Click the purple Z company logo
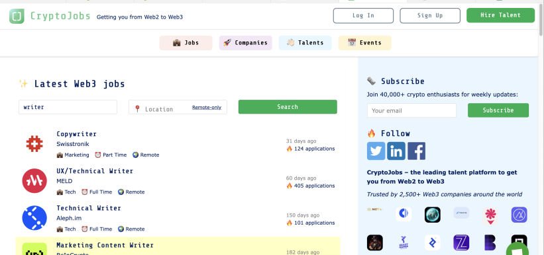 461,242
